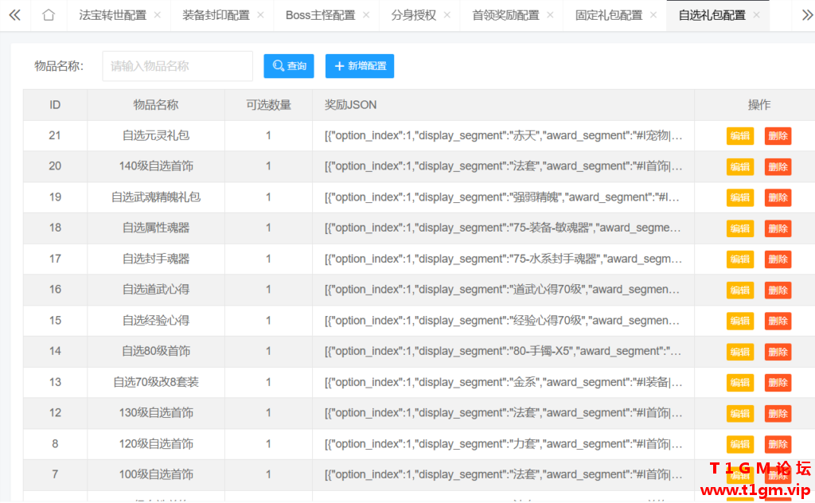The height and width of the screenshot is (503, 815).
Task: Close the 固定礼包配置 tab
Action: (653, 15)
